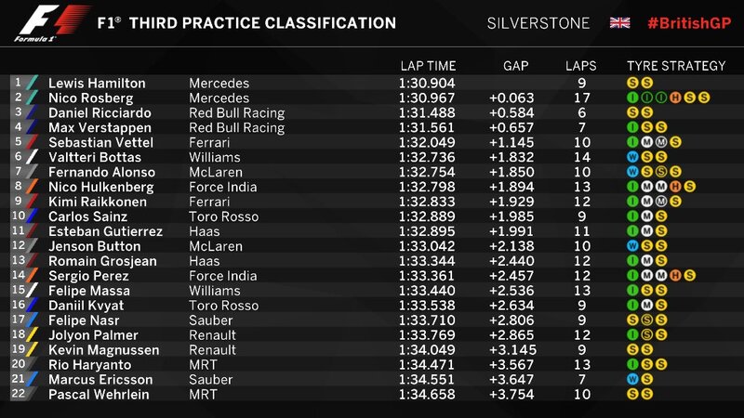Click the British flag icon
The image size is (744, 418).
coord(619,23)
